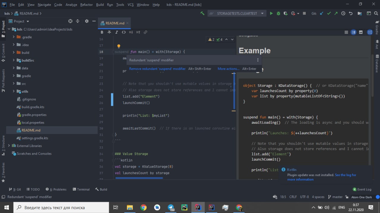380x213 pixels.
Task: Run STORAGETESTS.CLEARTEST with green play button
Action: click(x=271, y=13)
